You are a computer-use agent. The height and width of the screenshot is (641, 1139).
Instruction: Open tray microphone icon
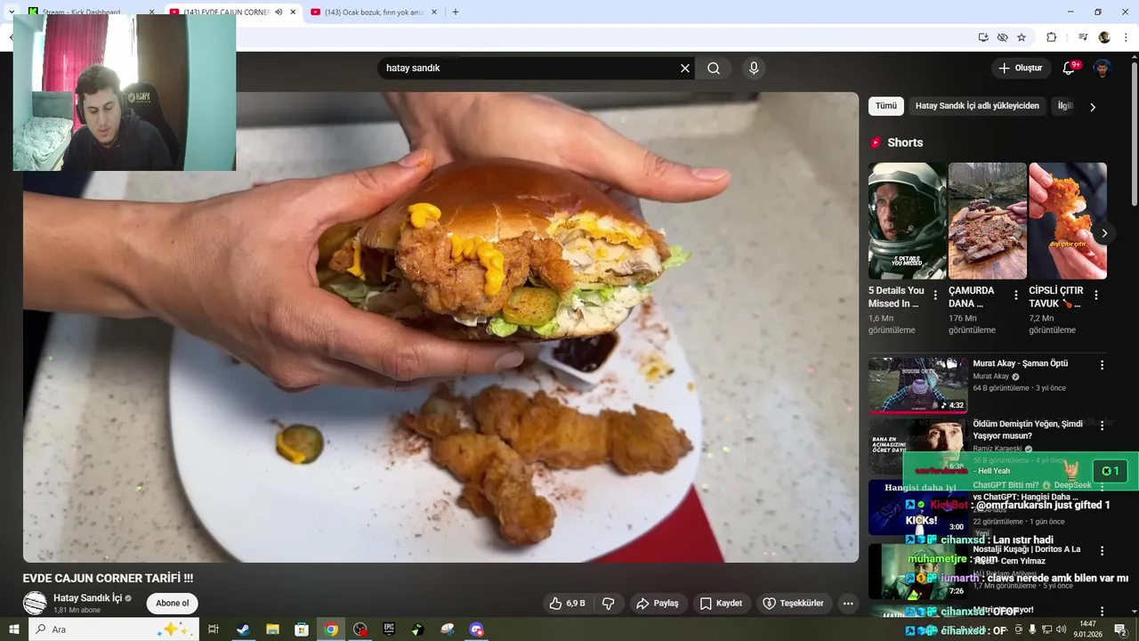1032,629
